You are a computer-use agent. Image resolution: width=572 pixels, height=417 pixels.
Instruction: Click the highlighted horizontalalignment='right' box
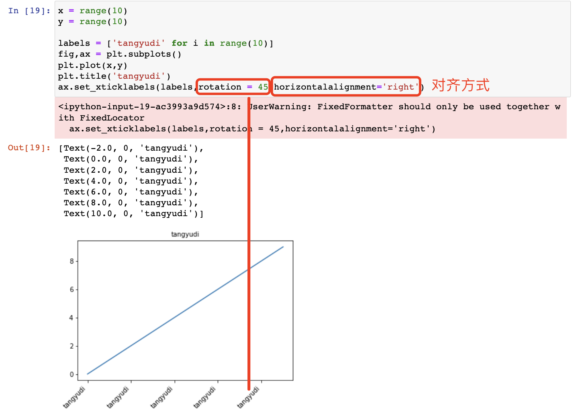click(346, 87)
